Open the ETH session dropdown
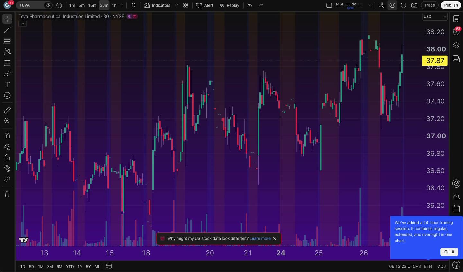This screenshot has height=272, width=463. point(428,266)
